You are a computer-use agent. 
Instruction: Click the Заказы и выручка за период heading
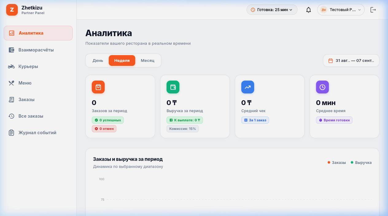128,159
